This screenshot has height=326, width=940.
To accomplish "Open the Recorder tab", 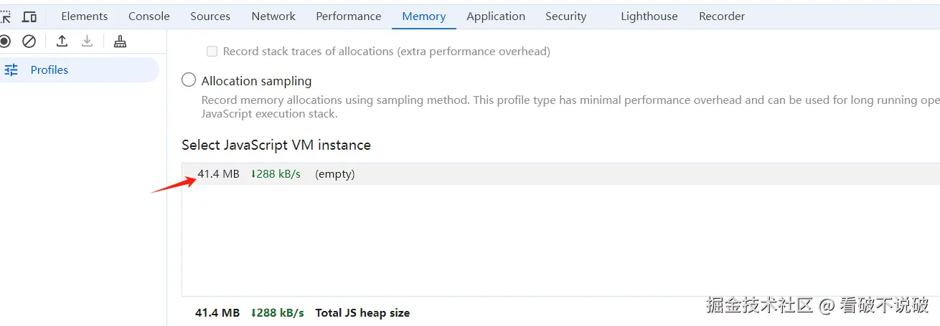I will [722, 16].
